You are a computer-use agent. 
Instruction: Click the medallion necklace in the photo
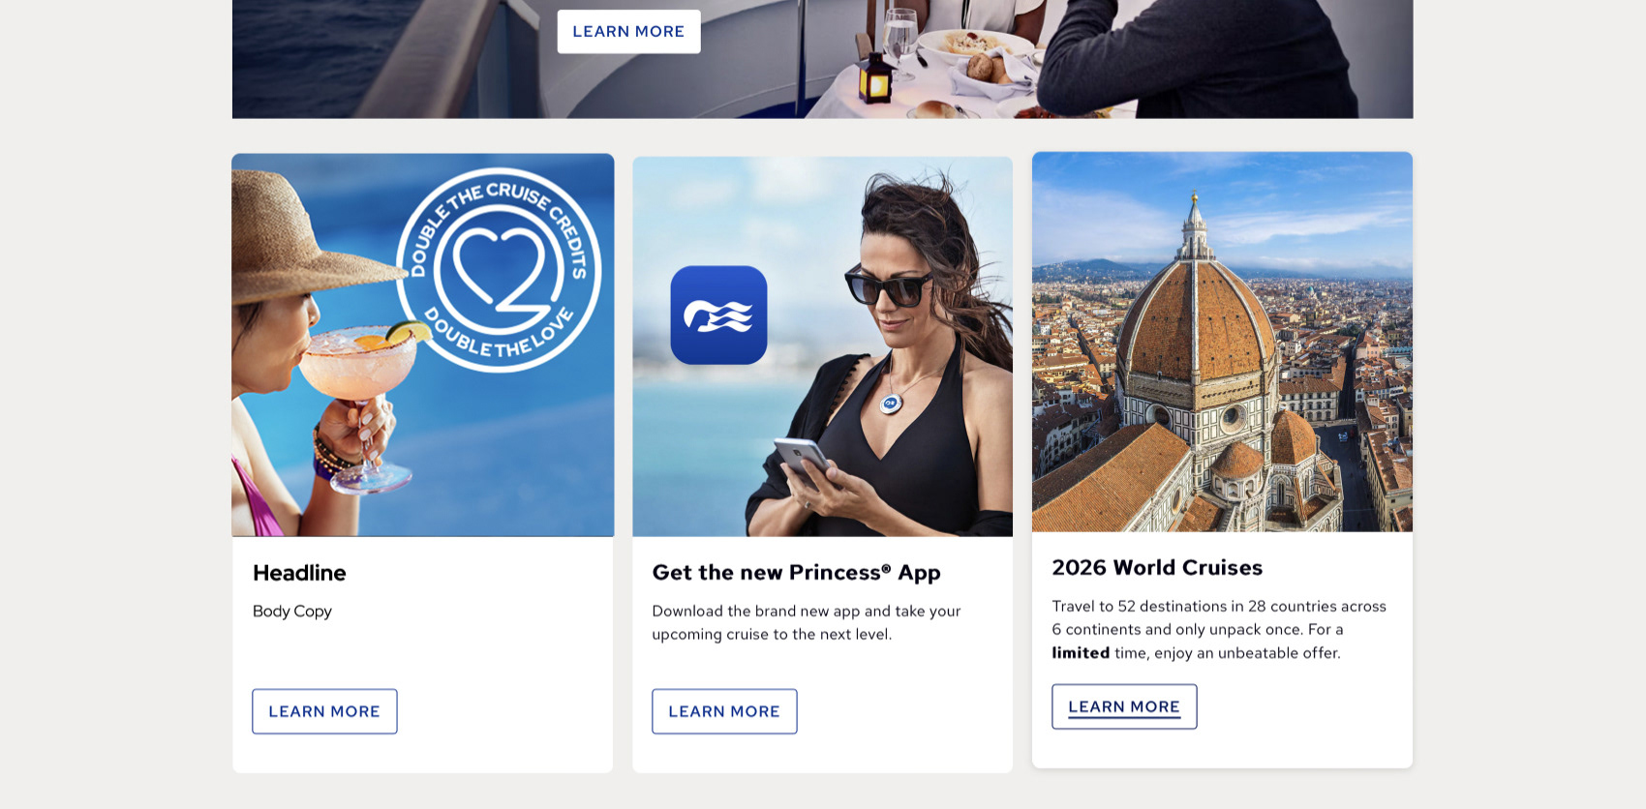point(890,403)
